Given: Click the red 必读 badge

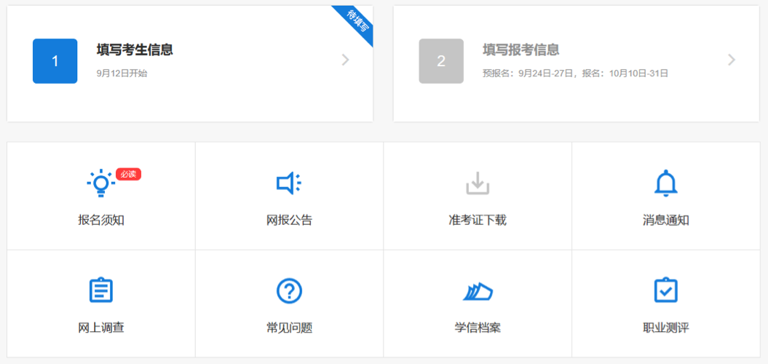Looking at the screenshot, I should point(128,174).
